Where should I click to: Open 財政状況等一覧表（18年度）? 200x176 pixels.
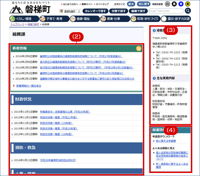pos(57,134)
